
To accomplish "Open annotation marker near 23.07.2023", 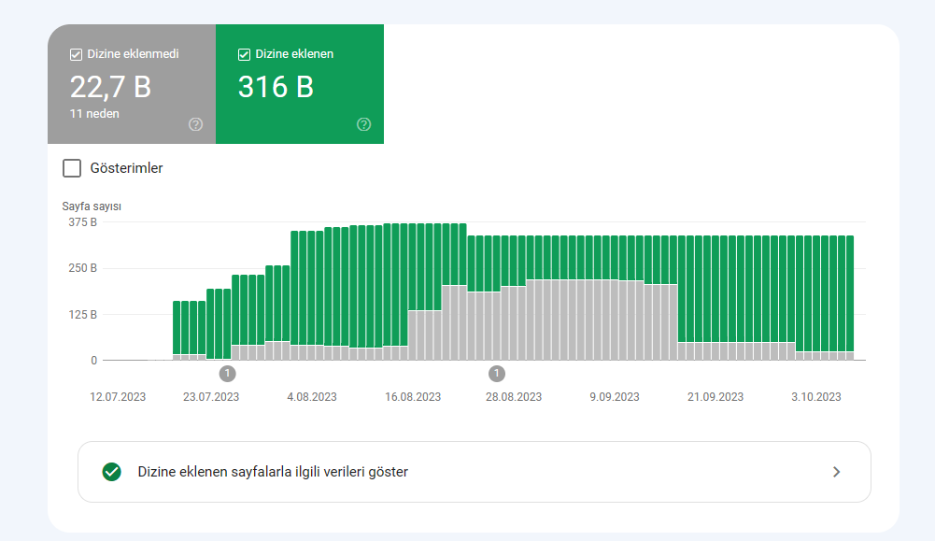I will click(227, 374).
